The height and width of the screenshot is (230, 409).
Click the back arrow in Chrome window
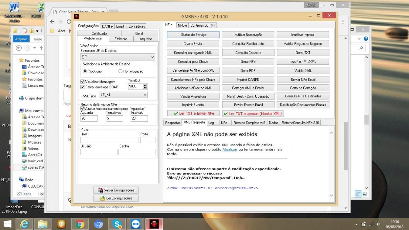click(x=52, y=21)
